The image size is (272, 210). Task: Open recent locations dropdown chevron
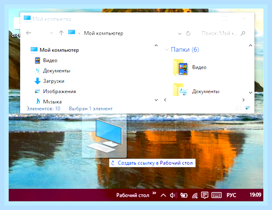click(51, 33)
